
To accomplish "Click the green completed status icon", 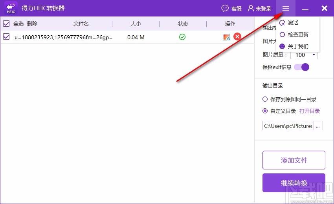I will tap(182, 37).
